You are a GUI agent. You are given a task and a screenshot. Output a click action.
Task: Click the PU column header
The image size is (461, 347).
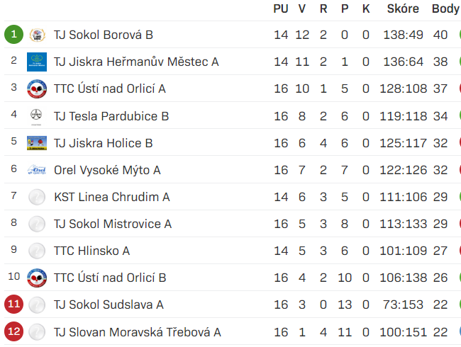[x=281, y=9]
